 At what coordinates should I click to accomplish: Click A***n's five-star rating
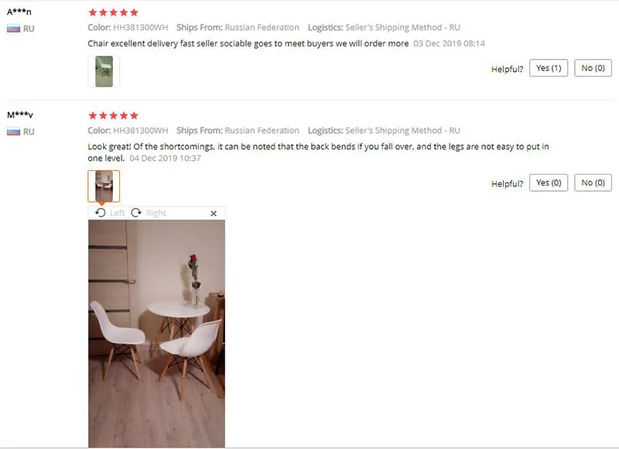[x=113, y=12]
